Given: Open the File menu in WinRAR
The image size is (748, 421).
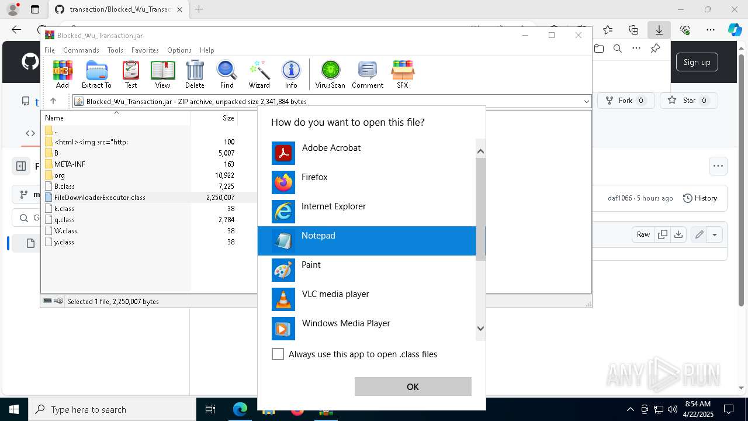Looking at the screenshot, I should 50,50.
